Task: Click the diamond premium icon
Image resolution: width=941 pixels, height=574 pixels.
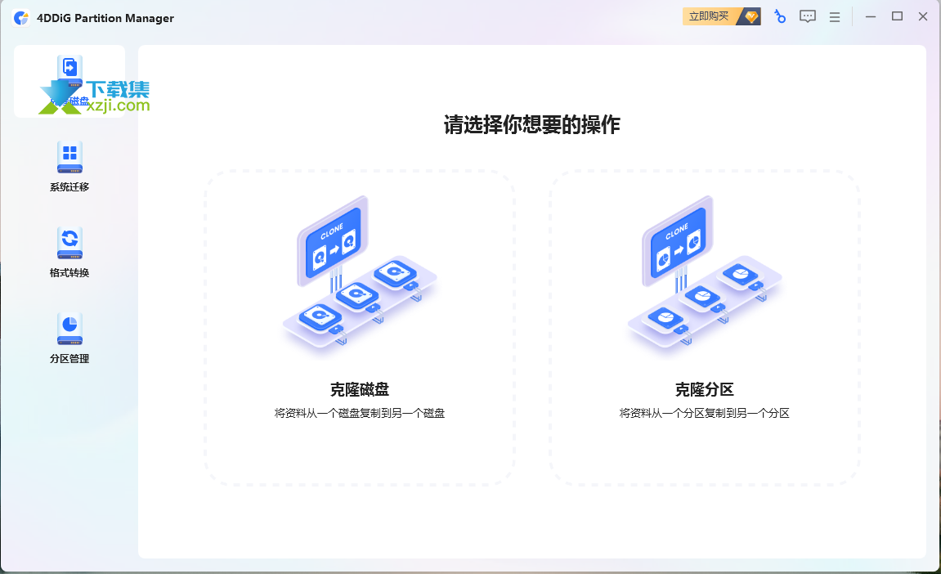Action: click(x=751, y=17)
